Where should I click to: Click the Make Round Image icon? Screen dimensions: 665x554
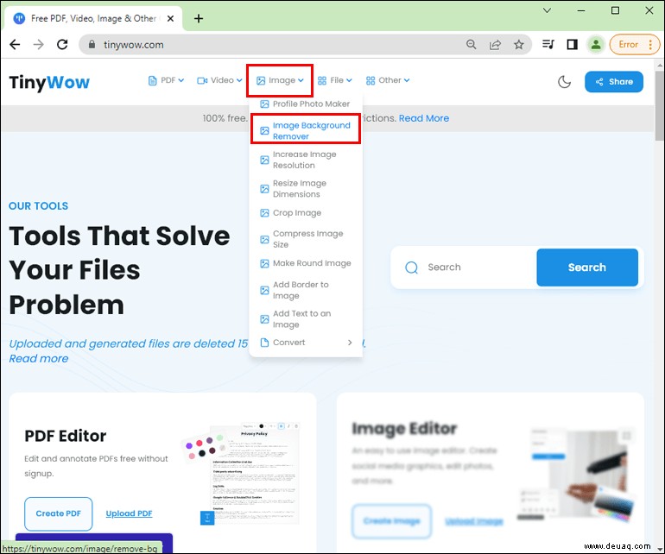[x=264, y=264]
